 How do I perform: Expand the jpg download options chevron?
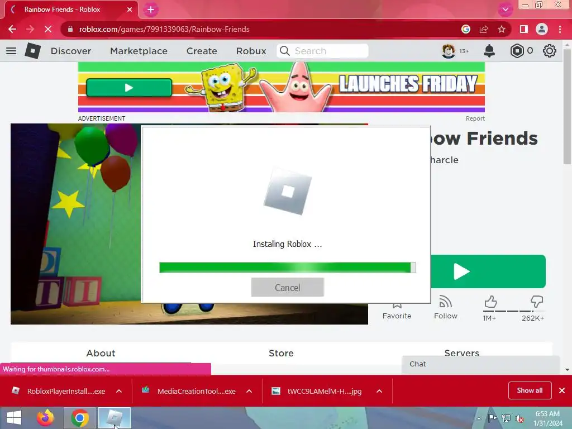(379, 391)
